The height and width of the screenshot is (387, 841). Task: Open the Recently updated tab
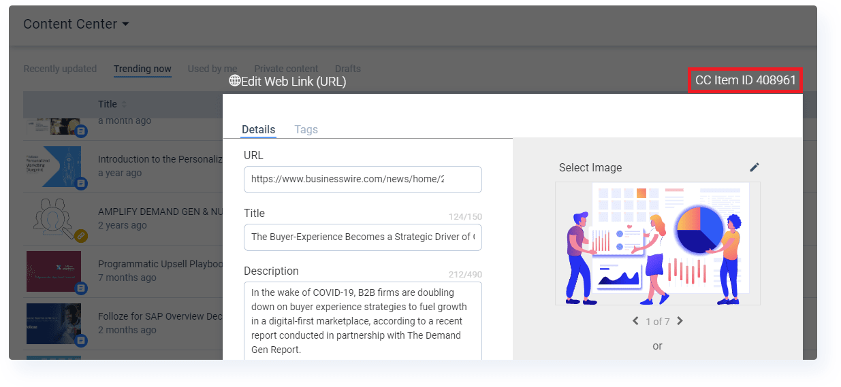click(60, 69)
